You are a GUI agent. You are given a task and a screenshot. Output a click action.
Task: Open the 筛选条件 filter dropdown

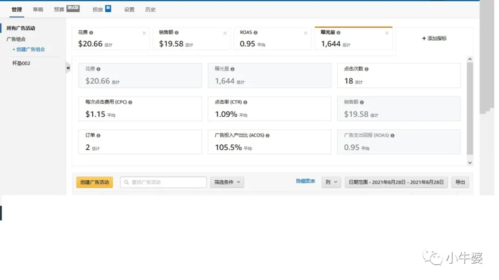(227, 182)
